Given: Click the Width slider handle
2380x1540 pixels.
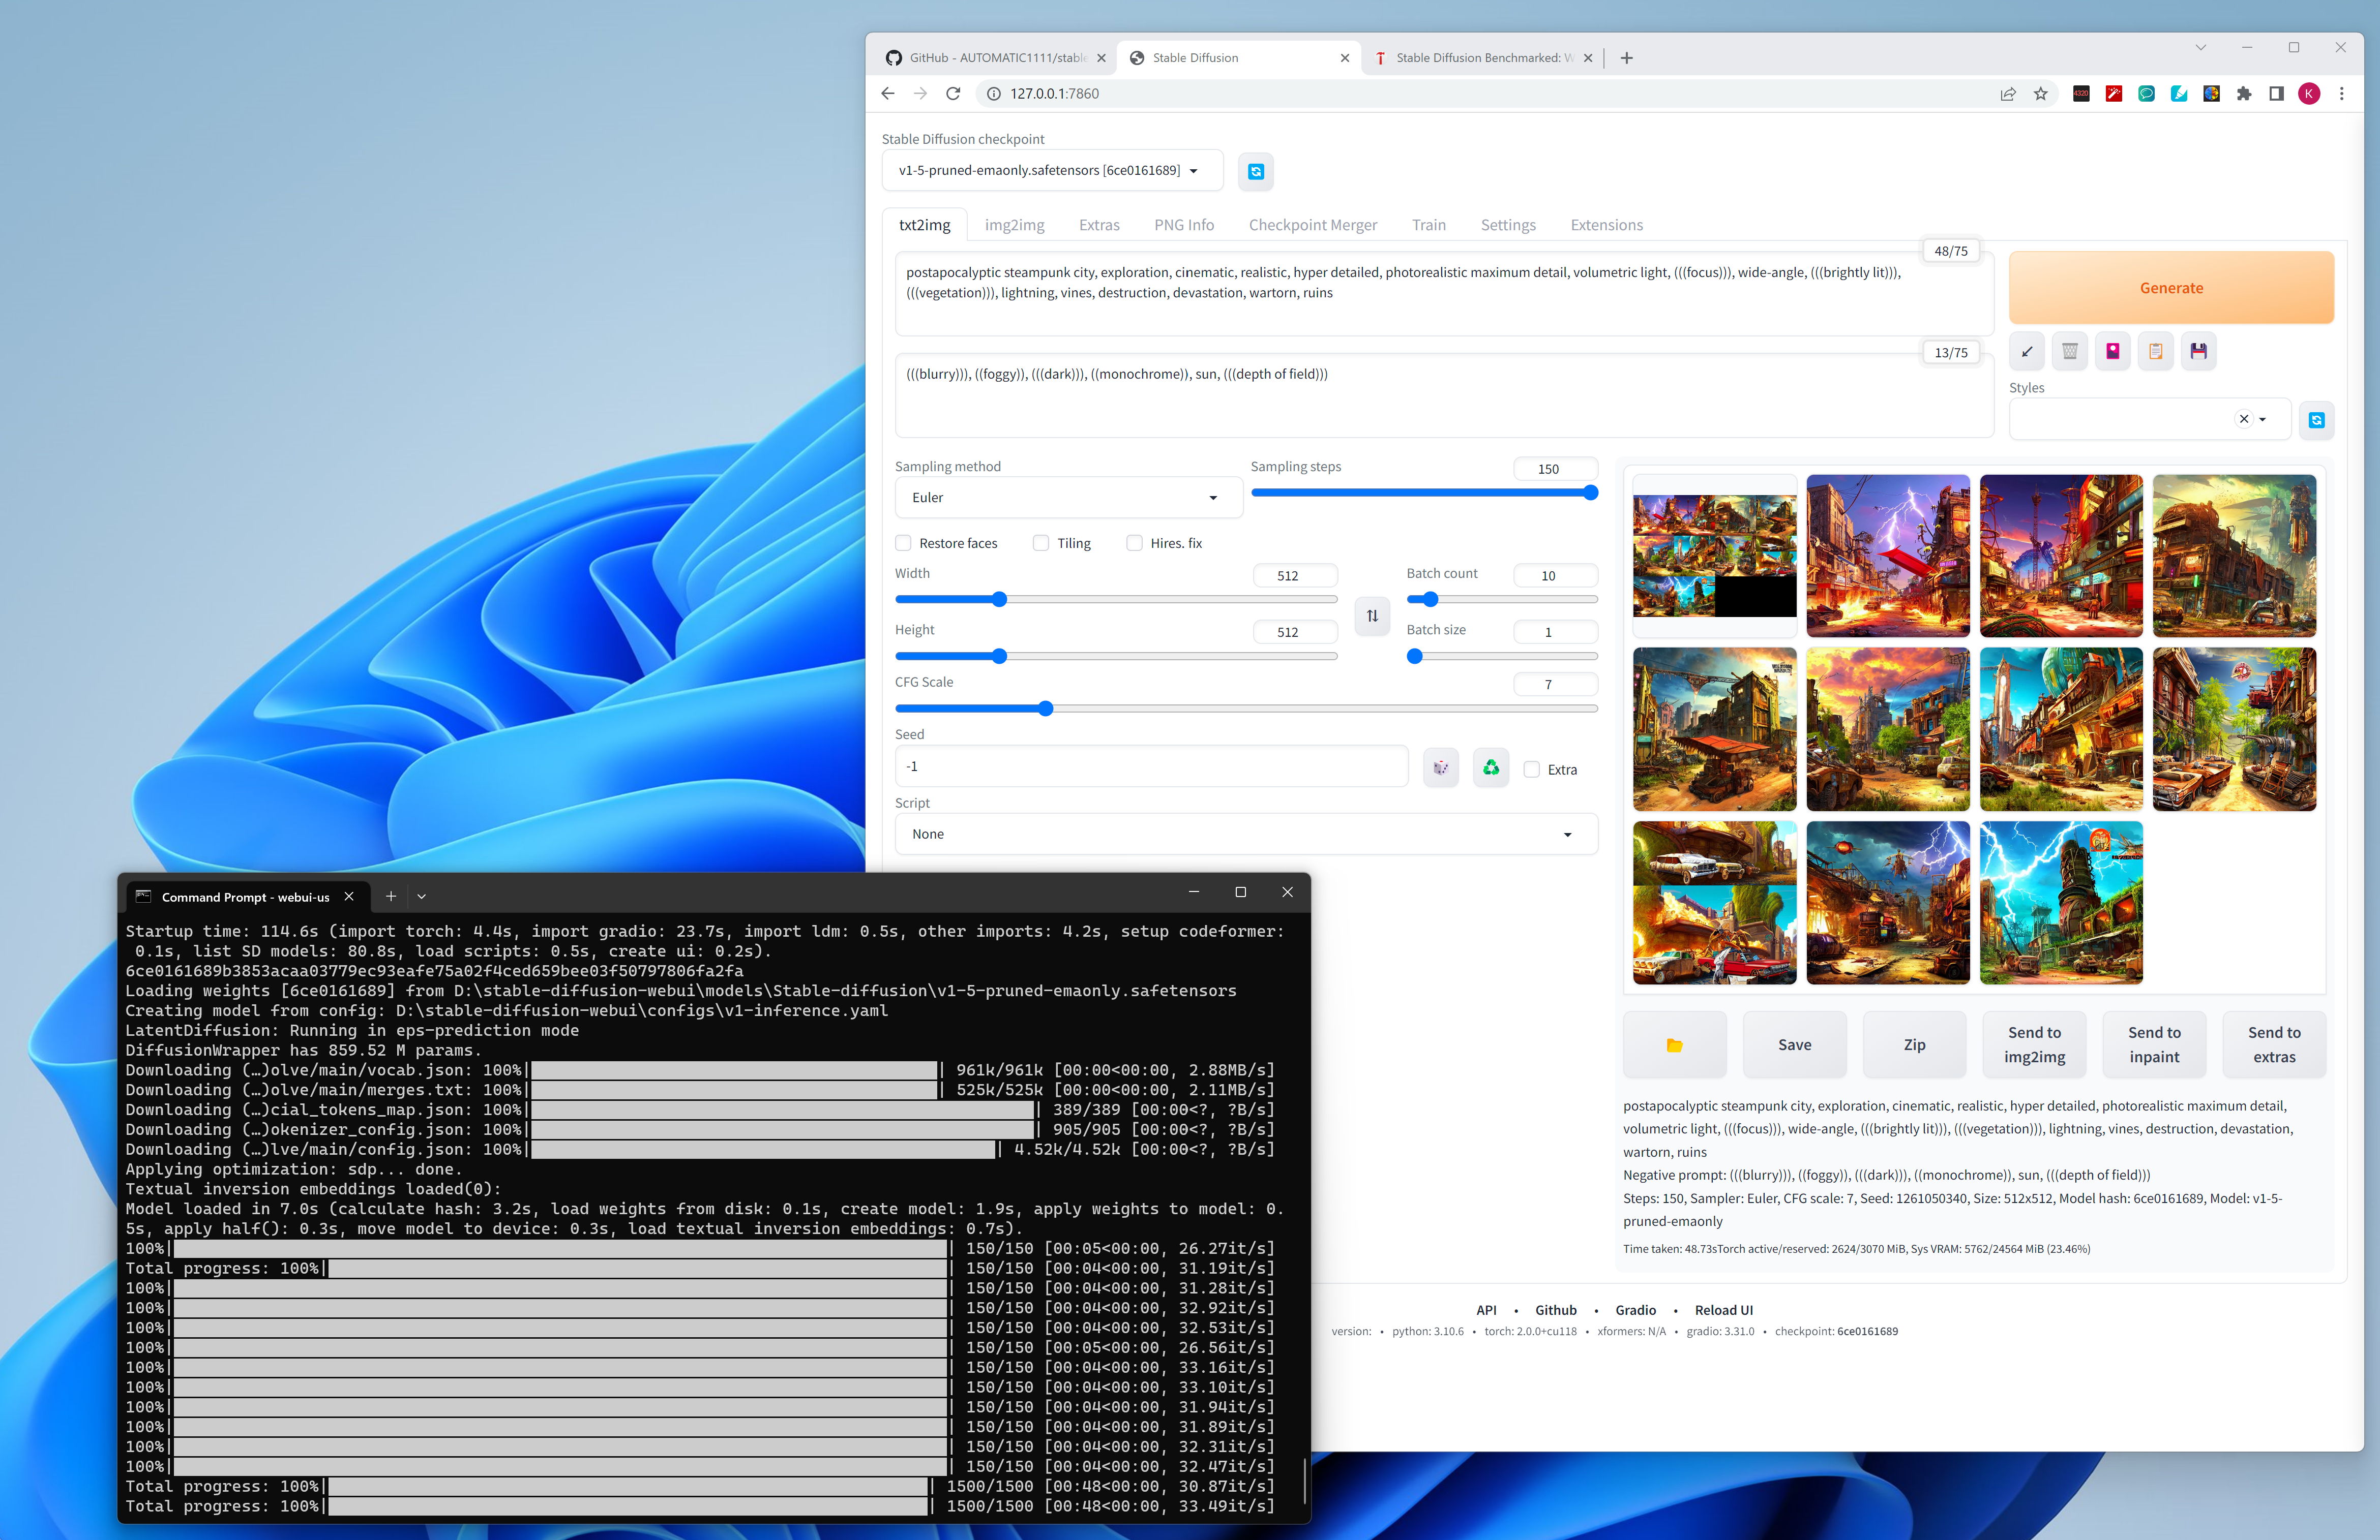Looking at the screenshot, I should pyautogui.click(x=999, y=600).
